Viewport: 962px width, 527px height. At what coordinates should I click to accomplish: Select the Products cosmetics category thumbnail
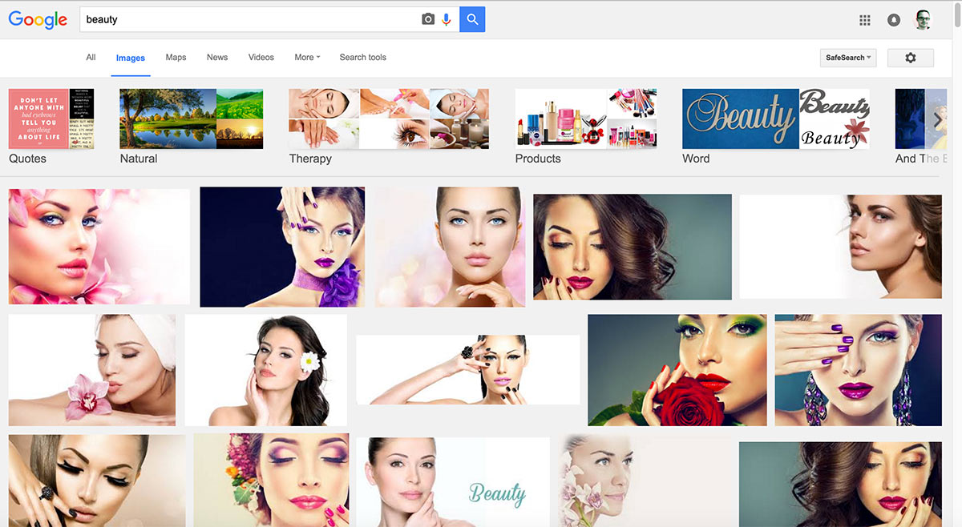pyautogui.click(x=586, y=119)
